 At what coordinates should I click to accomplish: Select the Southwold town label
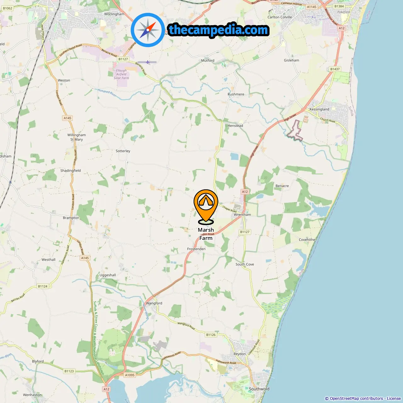coord(259,389)
